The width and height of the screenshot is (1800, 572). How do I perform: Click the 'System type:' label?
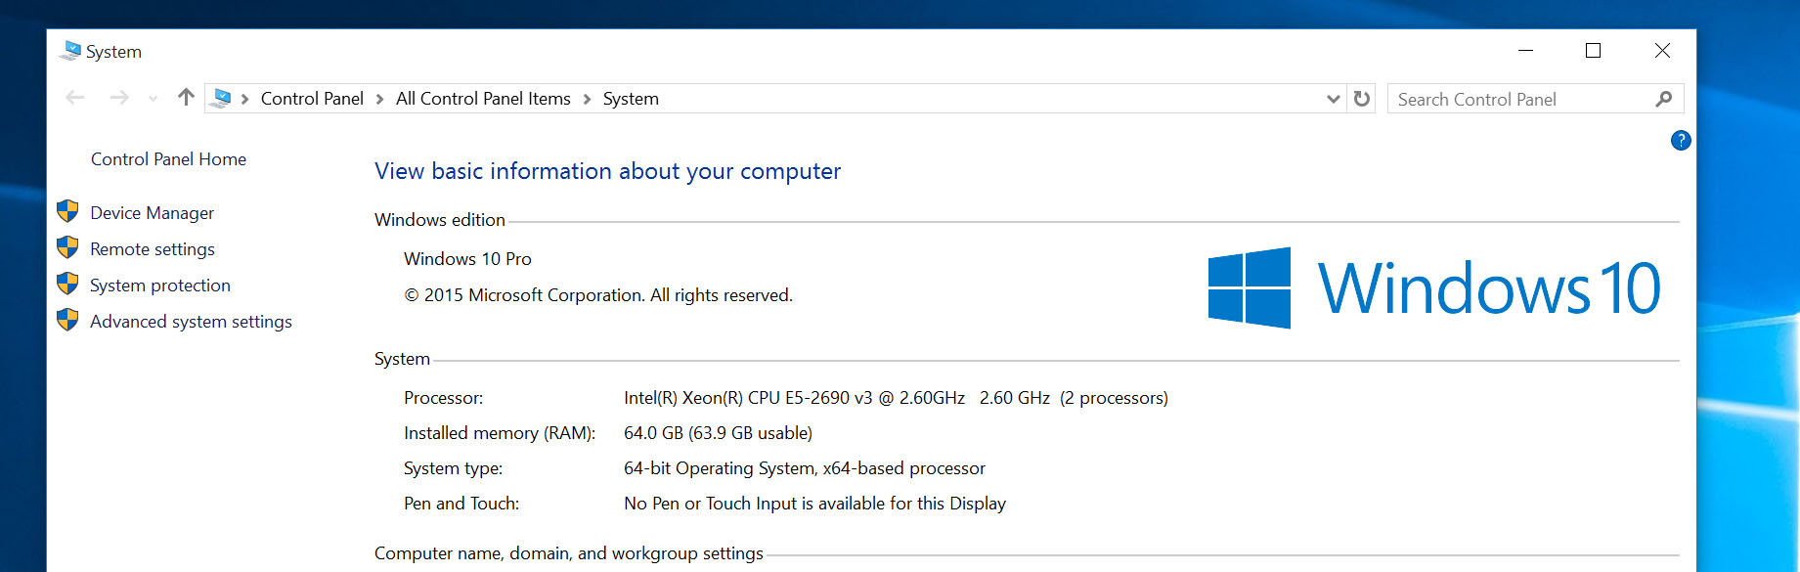point(453,468)
